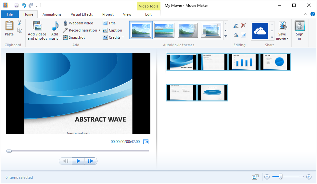Click the Paste clipboard icon
The height and width of the screenshot is (184, 317).
9,26
